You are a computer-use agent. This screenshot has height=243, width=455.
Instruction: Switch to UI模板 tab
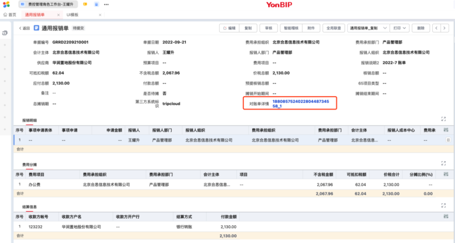coord(72,15)
